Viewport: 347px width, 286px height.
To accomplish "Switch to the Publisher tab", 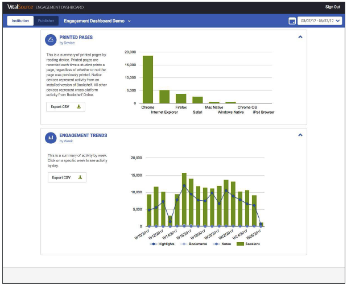I will pyautogui.click(x=46, y=21).
